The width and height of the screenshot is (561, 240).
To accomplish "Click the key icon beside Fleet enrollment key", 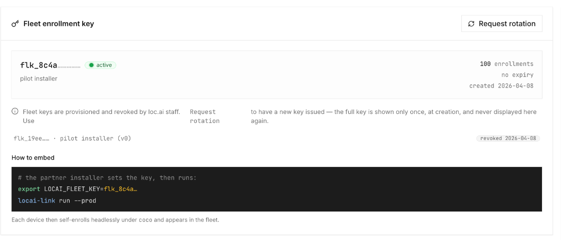I will 15,24.
